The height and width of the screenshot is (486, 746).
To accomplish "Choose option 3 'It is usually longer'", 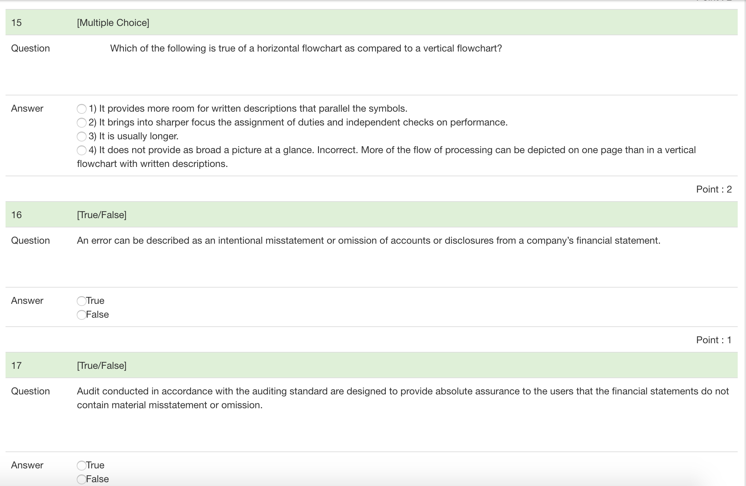I will point(82,136).
